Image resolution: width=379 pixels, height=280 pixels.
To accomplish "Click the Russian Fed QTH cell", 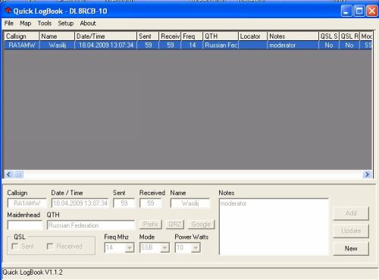I will tap(221, 46).
